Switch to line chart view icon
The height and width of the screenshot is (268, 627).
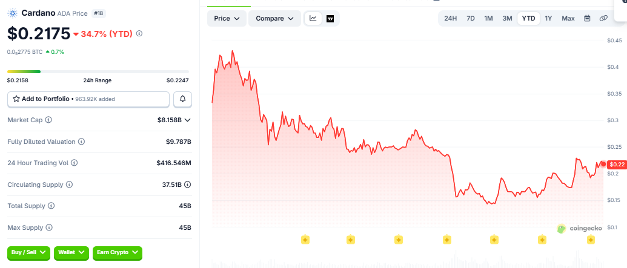(313, 18)
